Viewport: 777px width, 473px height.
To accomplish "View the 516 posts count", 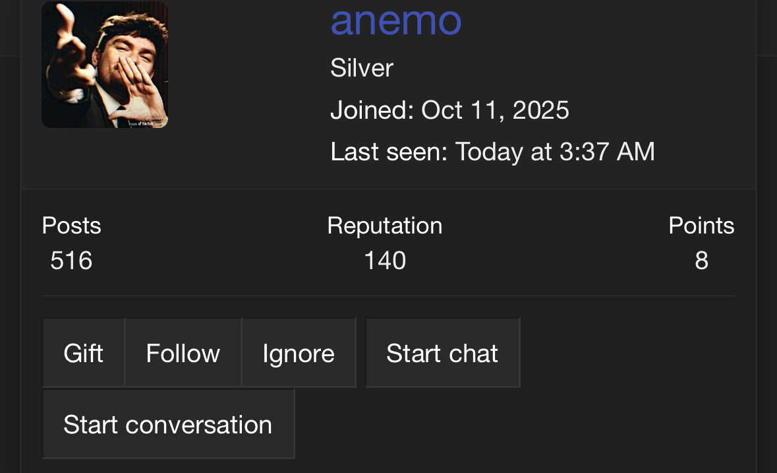I will pos(71,261).
